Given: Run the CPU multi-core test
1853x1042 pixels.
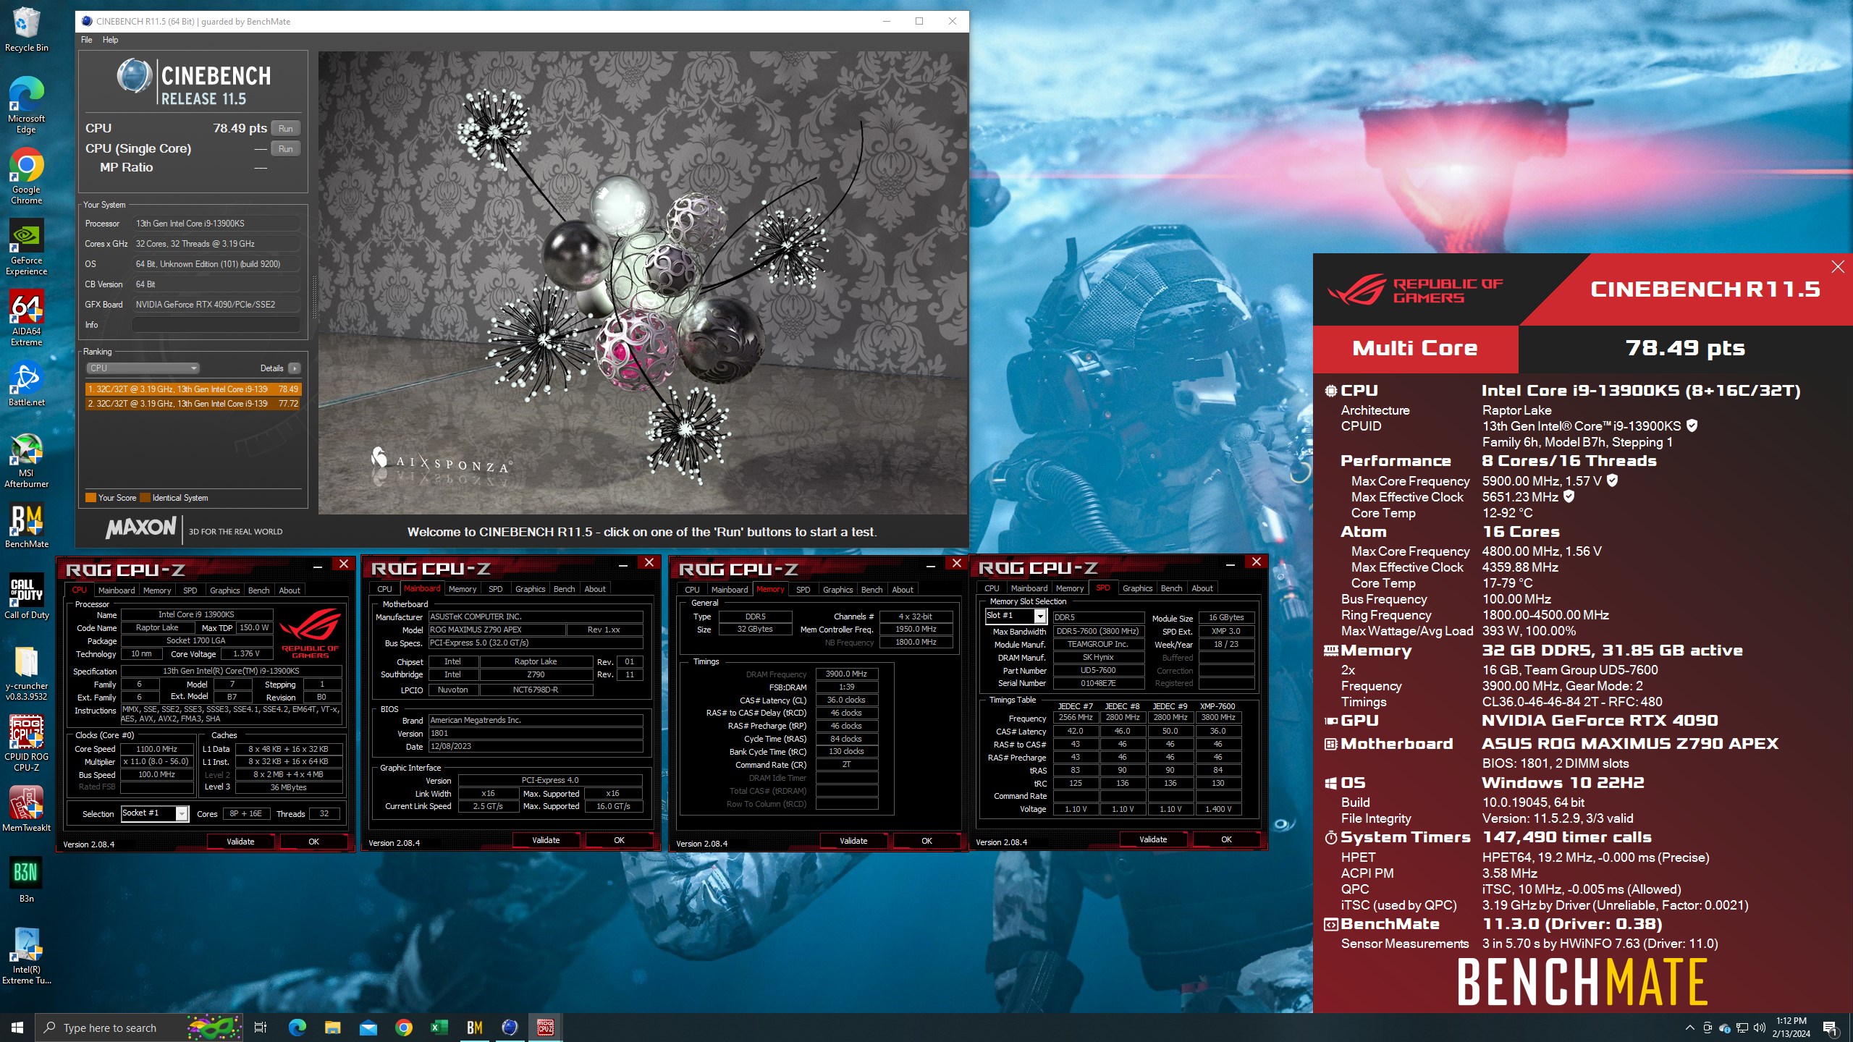Looking at the screenshot, I should [286, 128].
